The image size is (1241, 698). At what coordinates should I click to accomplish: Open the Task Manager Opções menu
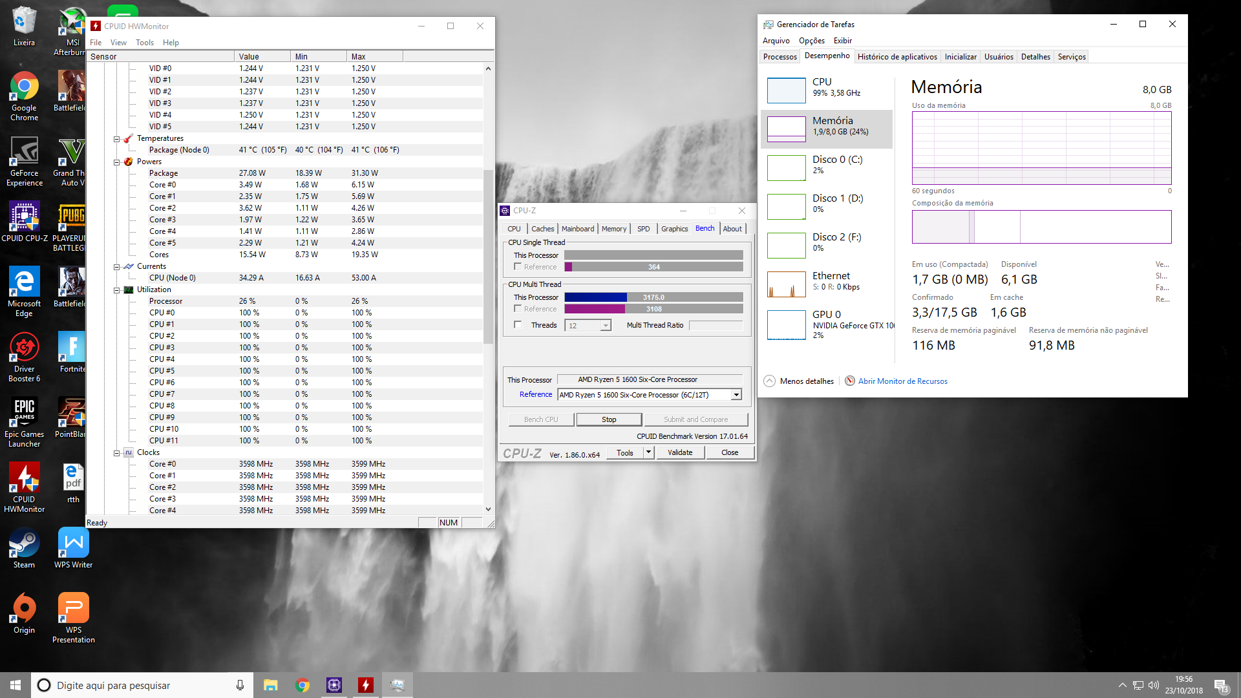pyautogui.click(x=812, y=41)
